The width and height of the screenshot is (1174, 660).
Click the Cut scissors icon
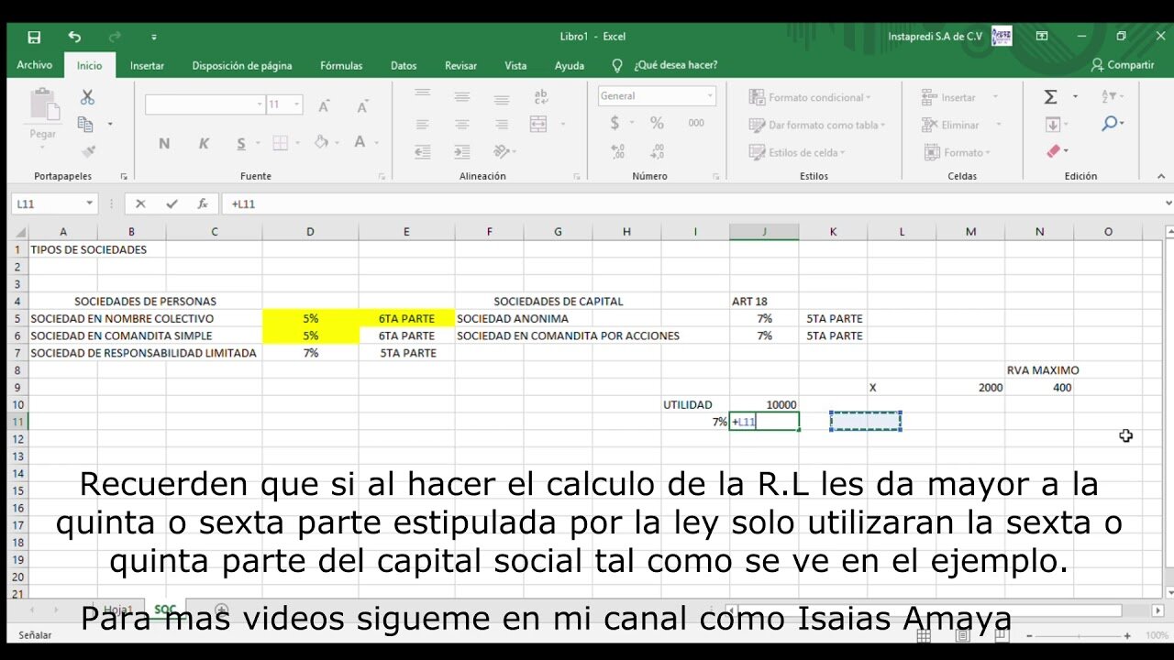point(87,97)
